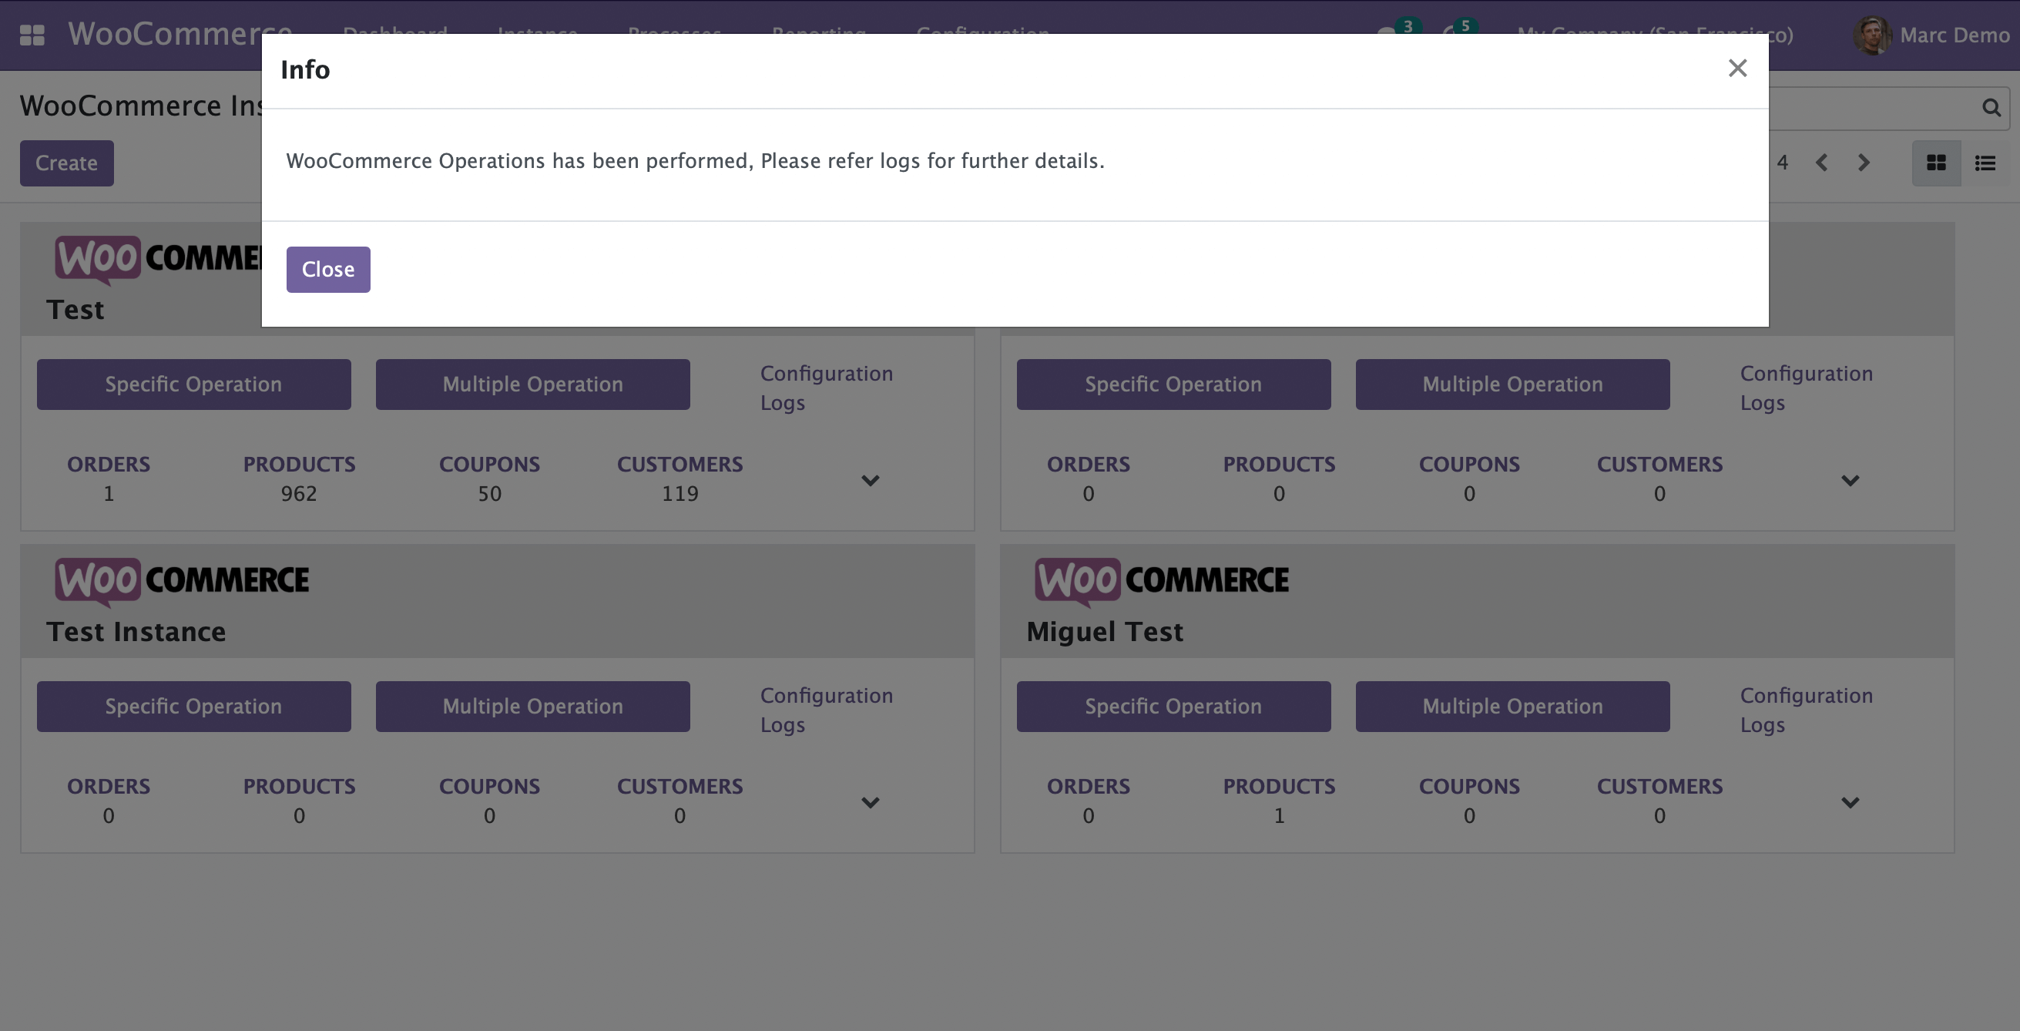Screen dimensions: 2020x1031
Task: Click Multiple Operation on Test Instance card
Action: pos(532,707)
